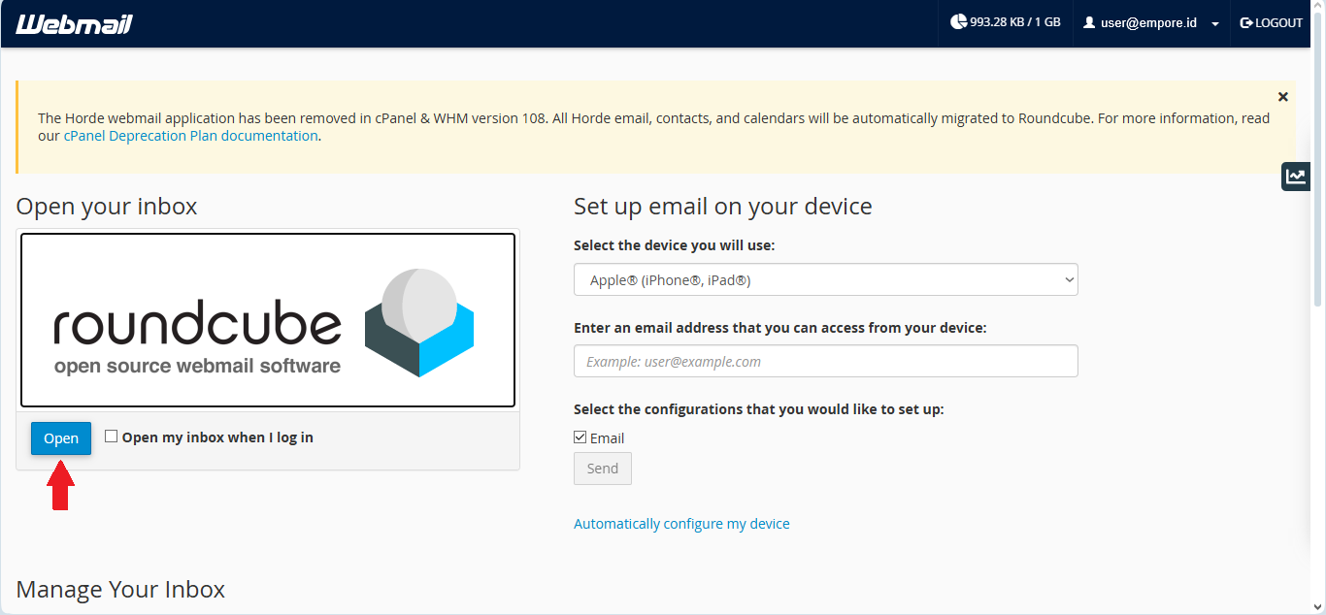Click the Roundcube cube logo graphic
This screenshot has width=1326, height=615.
[418, 322]
